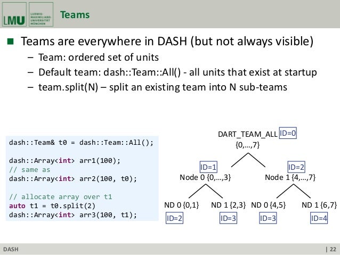Screen dimensions: 340x255
Task: Click the comment "// same as"
Action: [30, 170]
